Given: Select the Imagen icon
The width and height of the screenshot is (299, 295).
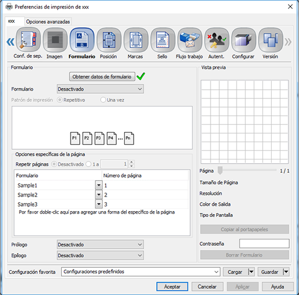Looking at the screenshot, I should [55, 40].
